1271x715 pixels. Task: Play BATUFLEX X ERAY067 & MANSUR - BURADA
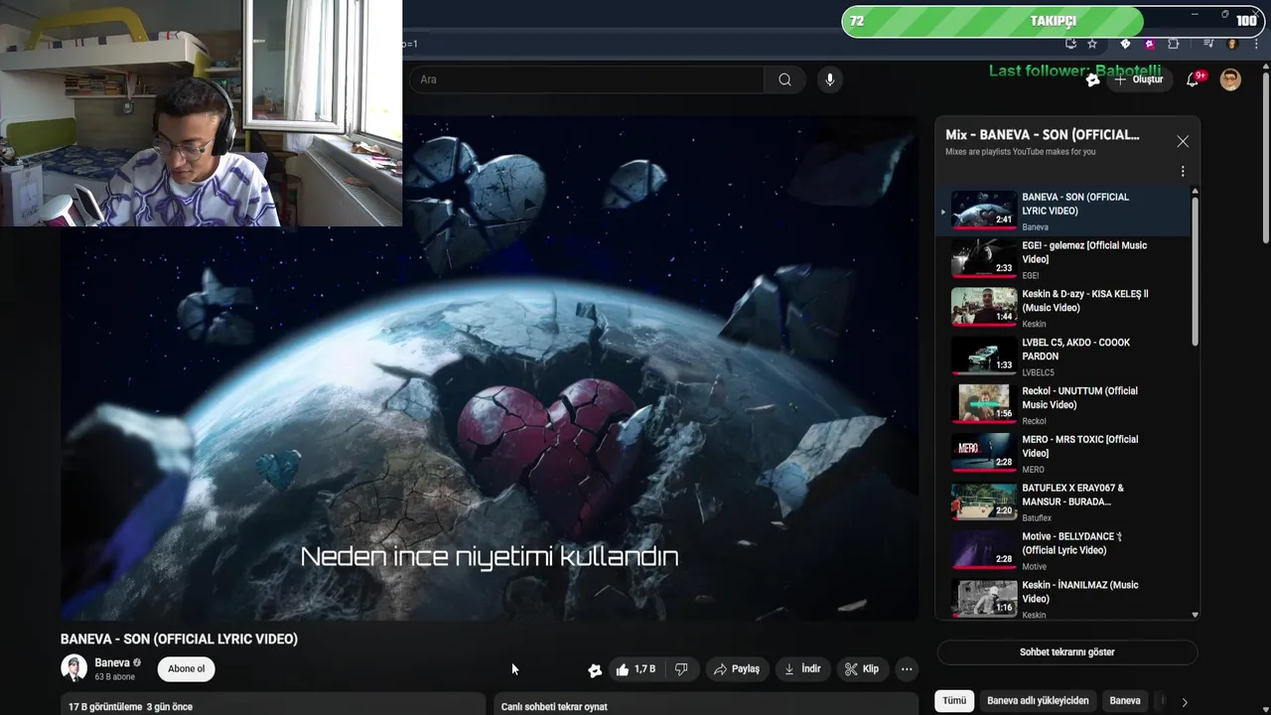click(1062, 502)
